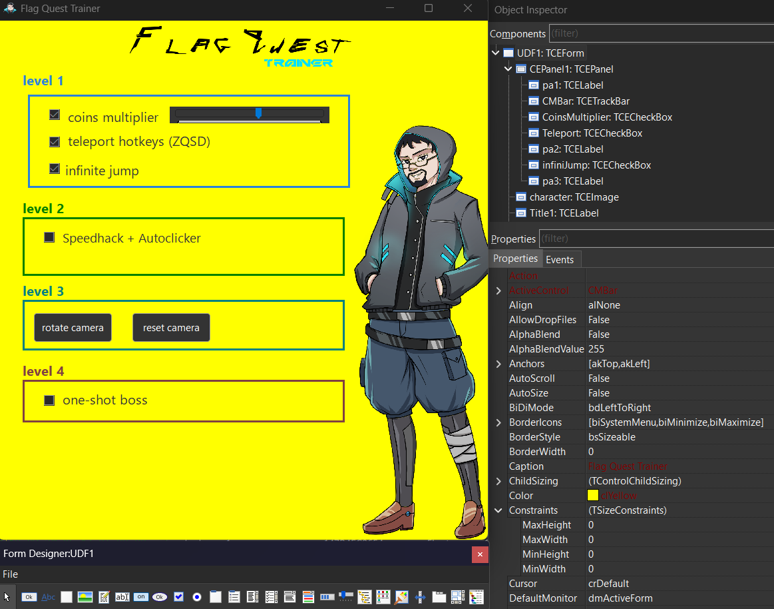Select the TRadioButton component icon
Image resolution: width=774 pixels, height=609 pixels.
coord(196,597)
